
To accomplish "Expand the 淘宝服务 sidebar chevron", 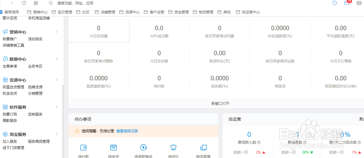I will tap(57, 134).
